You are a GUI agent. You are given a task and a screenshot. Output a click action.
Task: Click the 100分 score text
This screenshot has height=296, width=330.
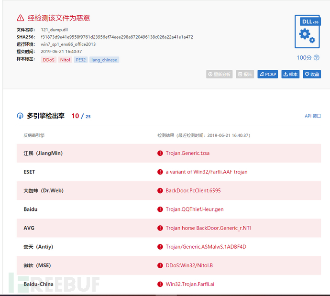click(304, 58)
